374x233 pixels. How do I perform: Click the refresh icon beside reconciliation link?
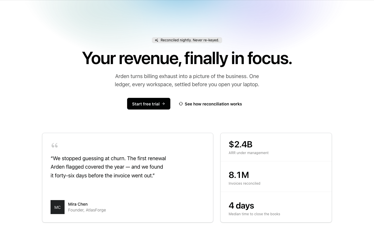[x=181, y=104]
